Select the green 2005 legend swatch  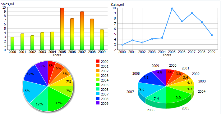pos(98,84)
